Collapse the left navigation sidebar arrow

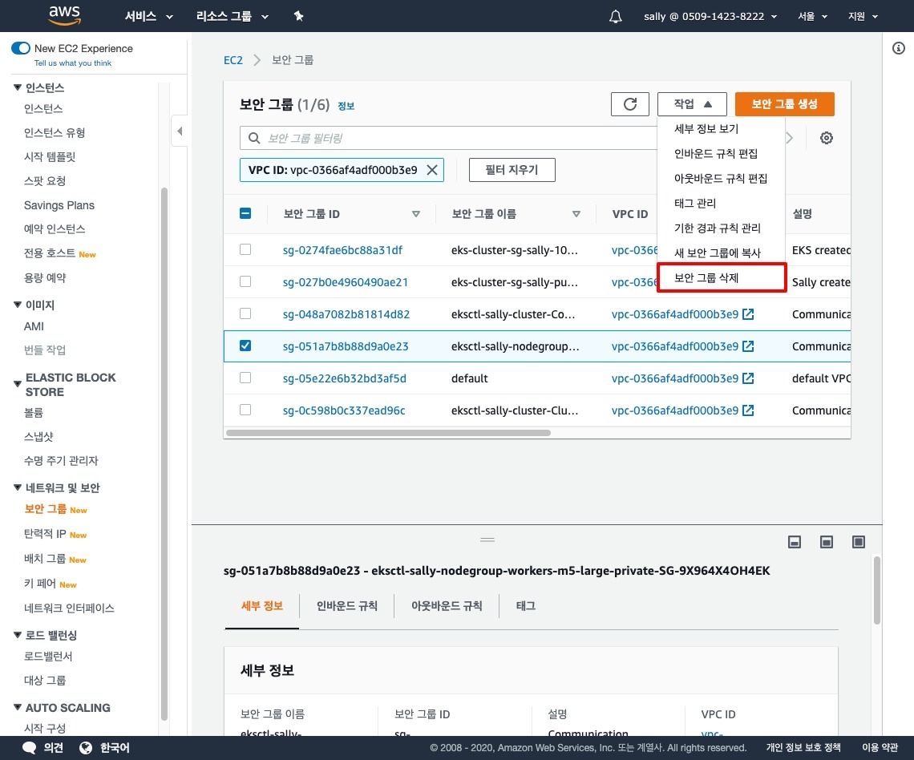(x=180, y=131)
